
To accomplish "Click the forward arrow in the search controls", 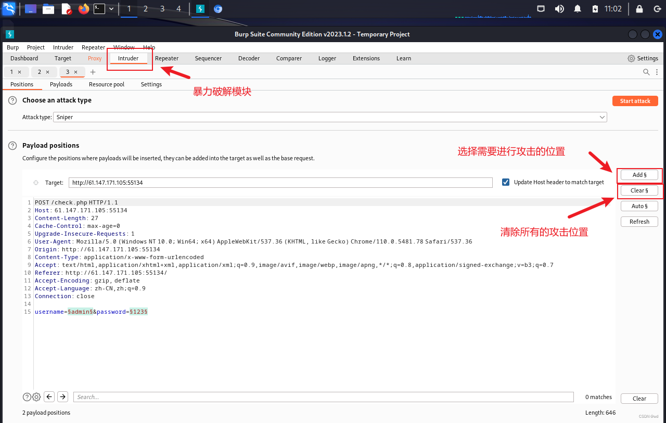I will click(62, 396).
